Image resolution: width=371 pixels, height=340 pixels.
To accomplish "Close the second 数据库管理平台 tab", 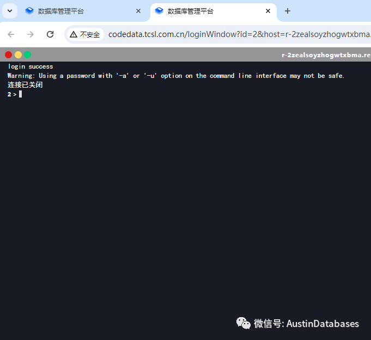I will [268, 11].
